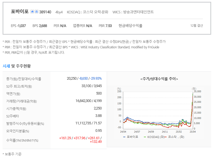Select the 수익률(1M/3M/6M/1Y,%) row label
The height and width of the screenshot is (157, 214).
point(22,140)
